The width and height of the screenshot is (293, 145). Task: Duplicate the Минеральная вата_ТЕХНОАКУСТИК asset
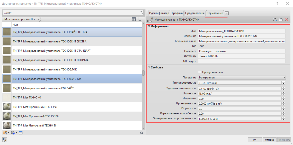tap(281, 19)
